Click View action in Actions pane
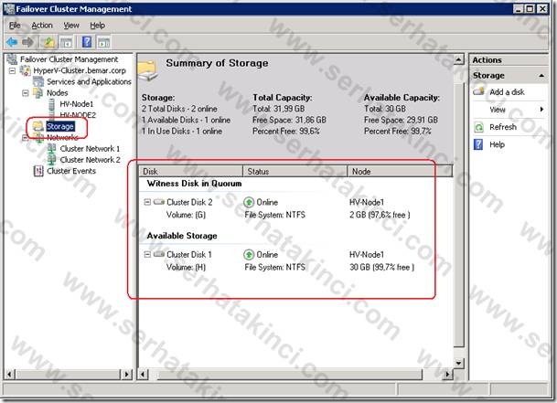 498,110
